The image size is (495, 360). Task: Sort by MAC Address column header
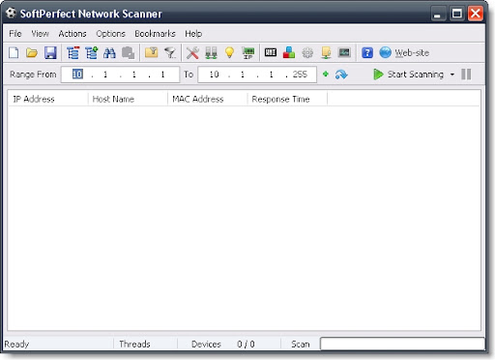(208, 99)
